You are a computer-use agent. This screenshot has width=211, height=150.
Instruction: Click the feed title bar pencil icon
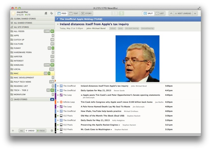[x=57, y=19]
